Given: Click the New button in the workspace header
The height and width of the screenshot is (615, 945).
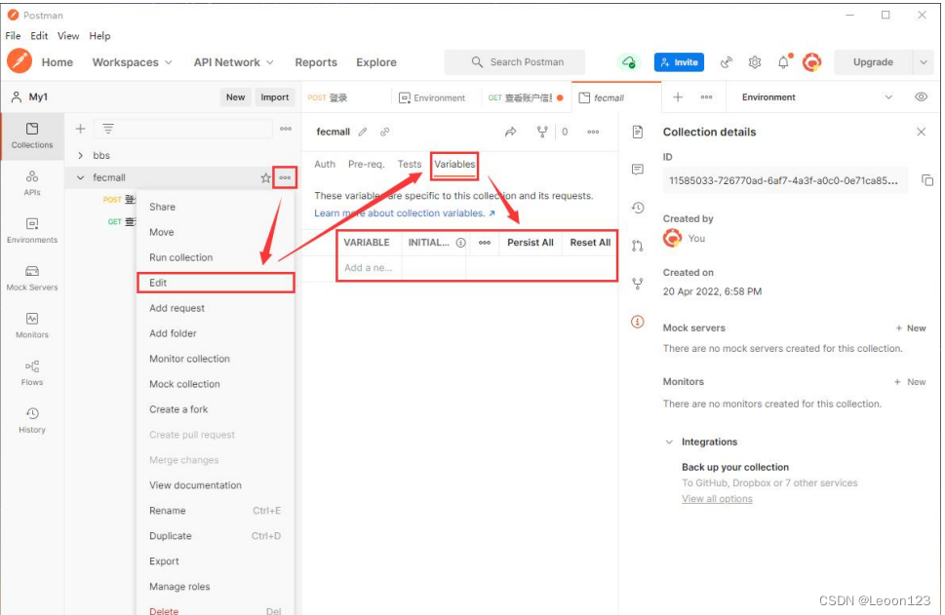Looking at the screenshot, I should pyautogui.click(x=235, y=97).
